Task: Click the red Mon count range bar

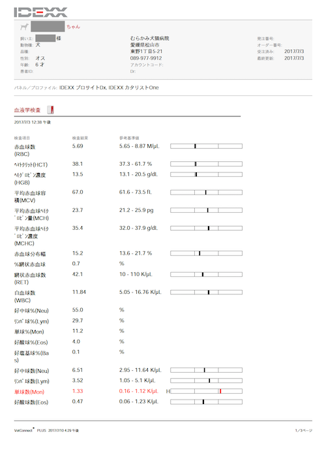Action: tap(207, 391)
